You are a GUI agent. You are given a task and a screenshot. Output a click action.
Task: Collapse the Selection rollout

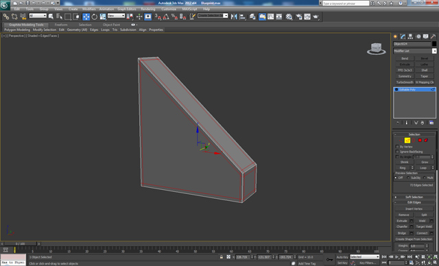(414, 134)
